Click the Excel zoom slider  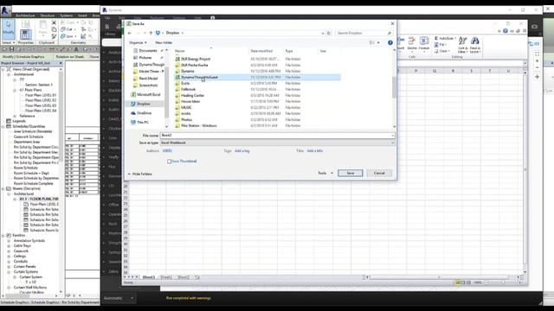pos(503,282)
